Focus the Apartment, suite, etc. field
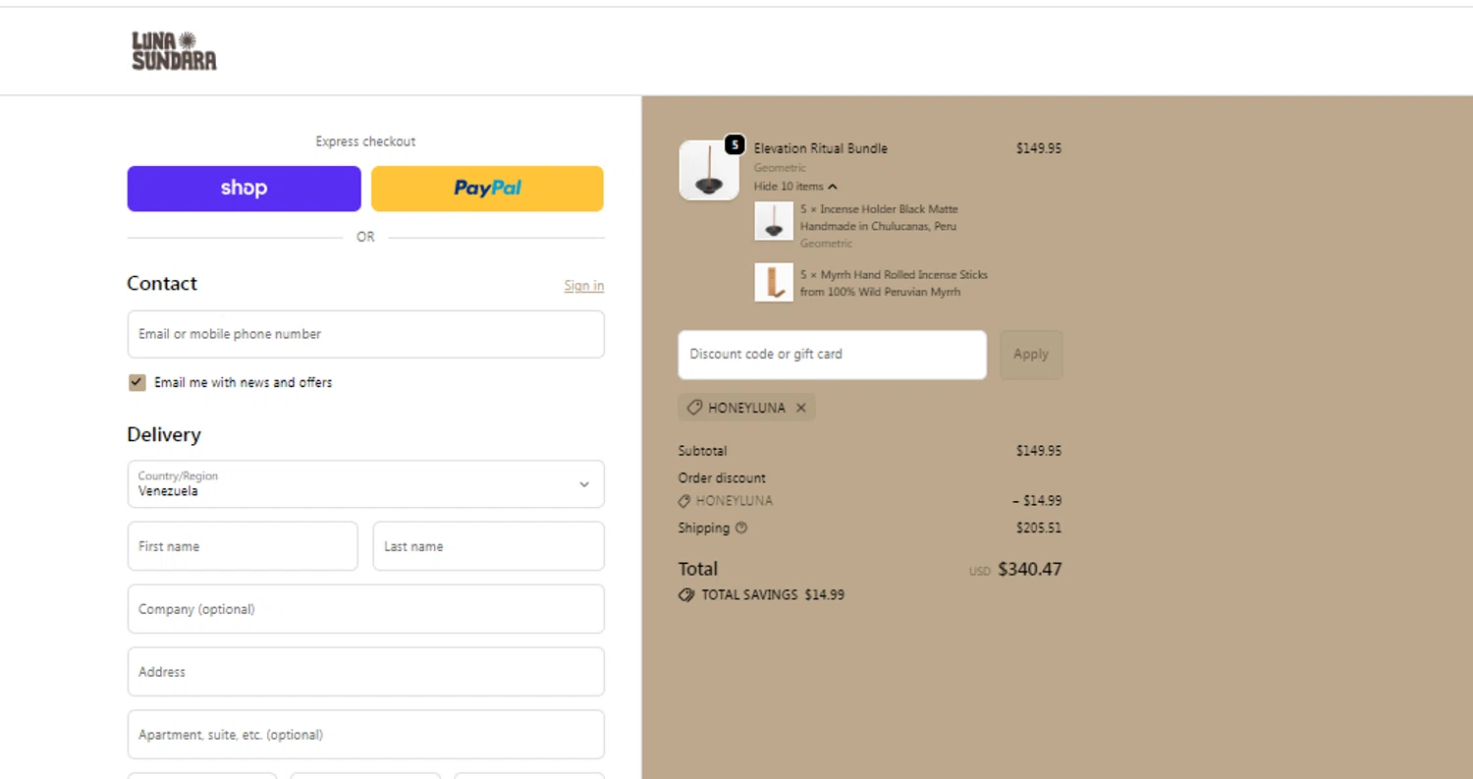This screenshot has width=1473, height=779. tap(365, 735)
